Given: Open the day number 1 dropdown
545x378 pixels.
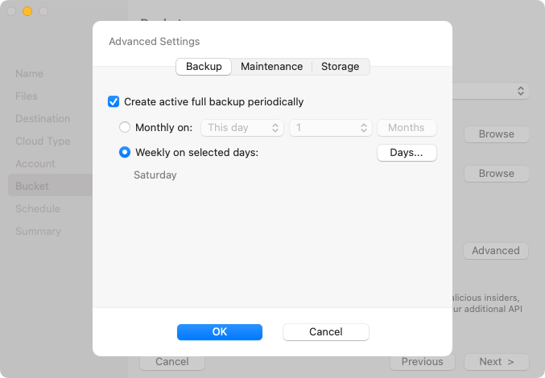Looking at the screenshot, I should coord(331,128).
